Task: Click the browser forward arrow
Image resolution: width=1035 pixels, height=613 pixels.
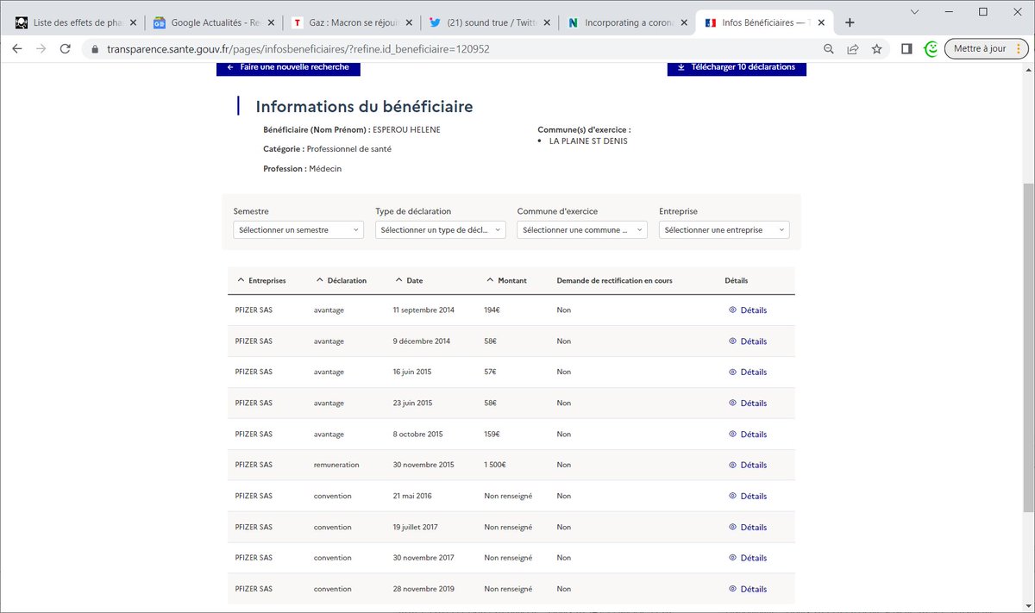Action: (x=41, y=49)
